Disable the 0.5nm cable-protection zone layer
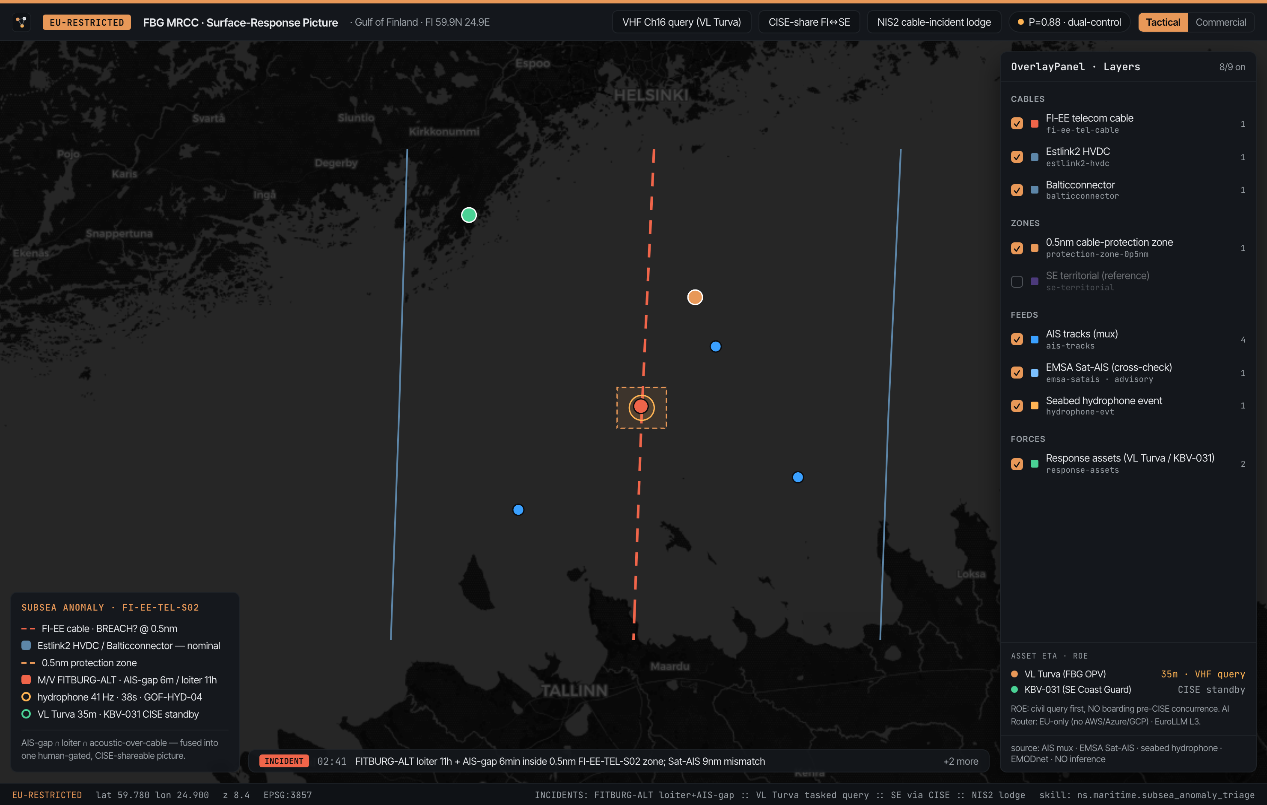Screen dimensions: 1267x805 (x=1017, y=248)
